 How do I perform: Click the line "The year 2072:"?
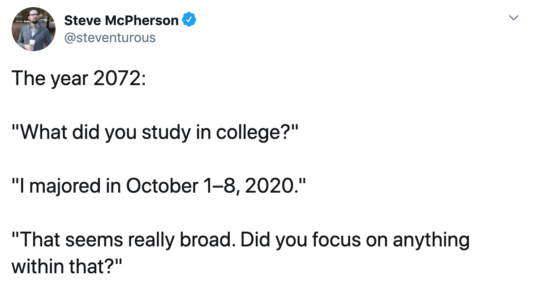(x=78, y=78)
